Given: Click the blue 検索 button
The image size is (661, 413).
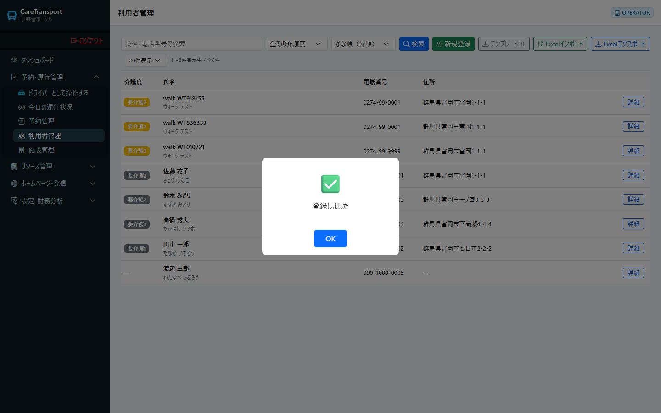Looking at the screenshot, I should pos(414,44).
